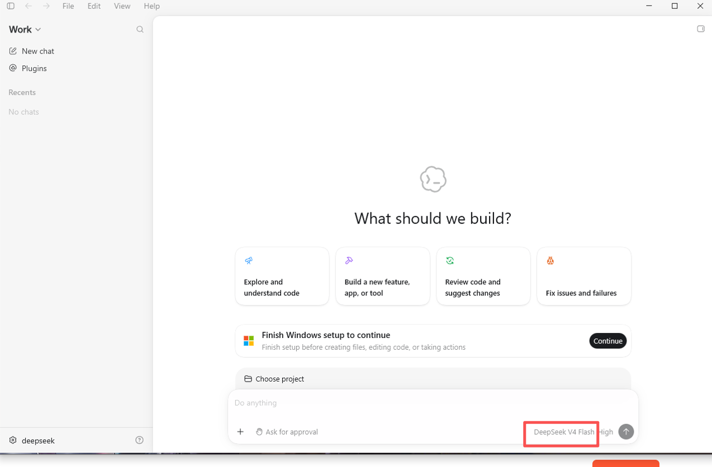This screenshot has width=712, height=467.
Task: Change the High reasoning effort setting
Action: (606, 432)
